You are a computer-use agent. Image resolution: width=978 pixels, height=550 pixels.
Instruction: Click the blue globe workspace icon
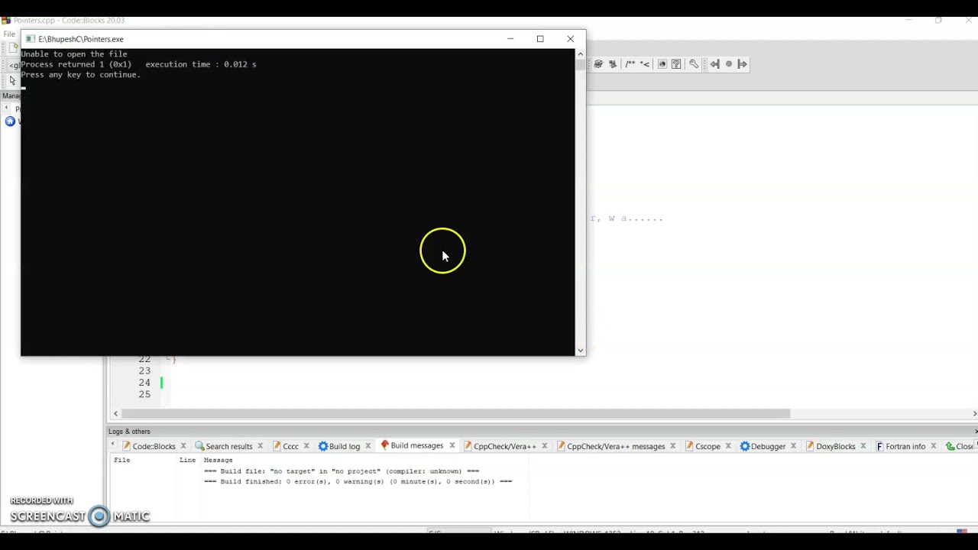coord(10,121)
